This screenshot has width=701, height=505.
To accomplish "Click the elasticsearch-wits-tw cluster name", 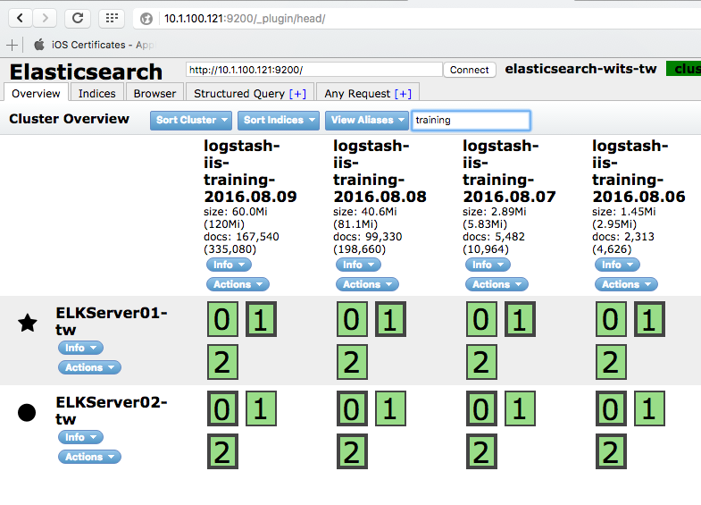I will [x=580, y=69].
